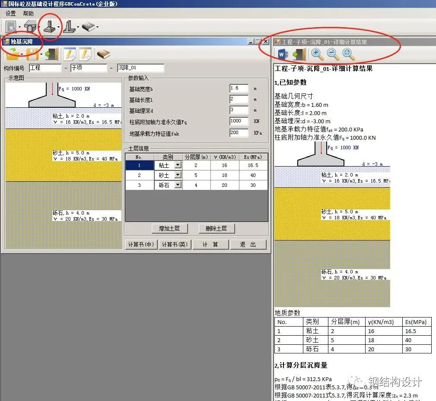Screen dimensions: 436x401
Task: Open dropdown arrow next to foundation tool
Action: pyautogui.click(x=58, y=27)
